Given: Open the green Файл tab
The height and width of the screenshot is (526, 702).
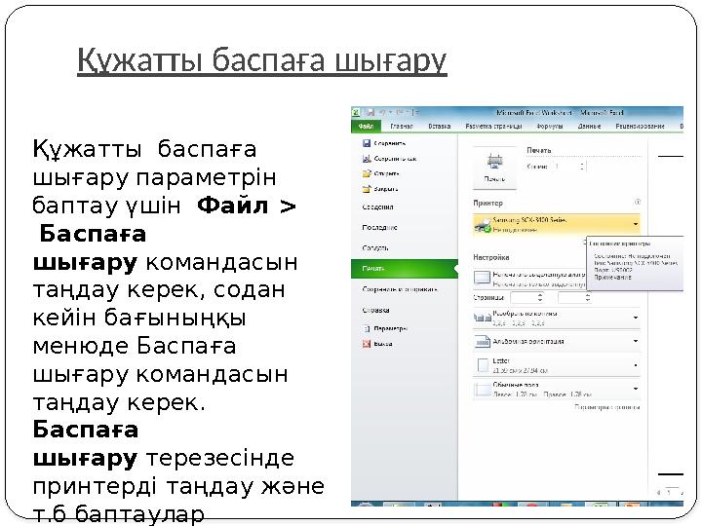Looking at the screenshot, I should click(x=366, y=127).
